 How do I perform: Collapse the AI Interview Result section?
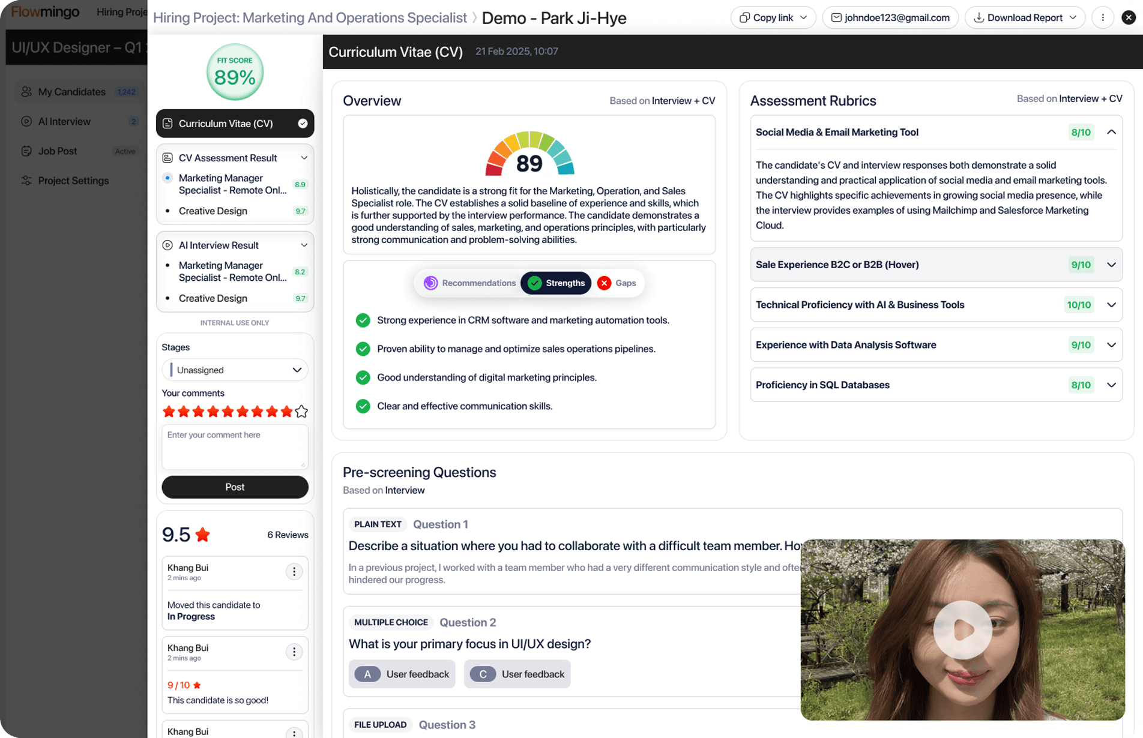tap(304, 245)
